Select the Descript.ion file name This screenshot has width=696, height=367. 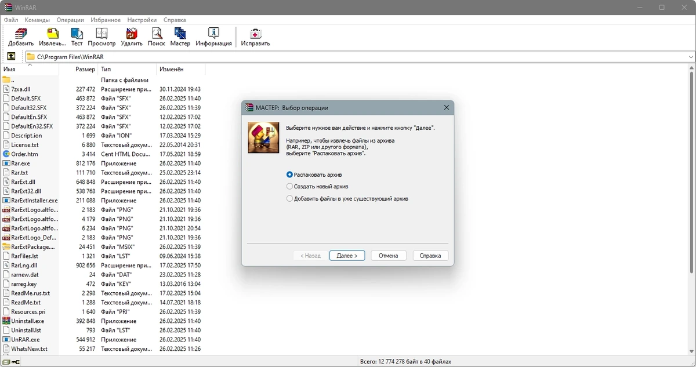tap(27, 136)
